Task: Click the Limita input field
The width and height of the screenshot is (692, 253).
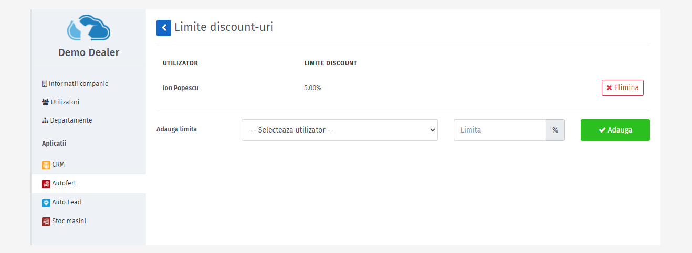Action: [500, 130]
